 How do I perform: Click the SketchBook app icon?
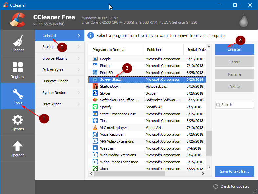pos(95,86)
